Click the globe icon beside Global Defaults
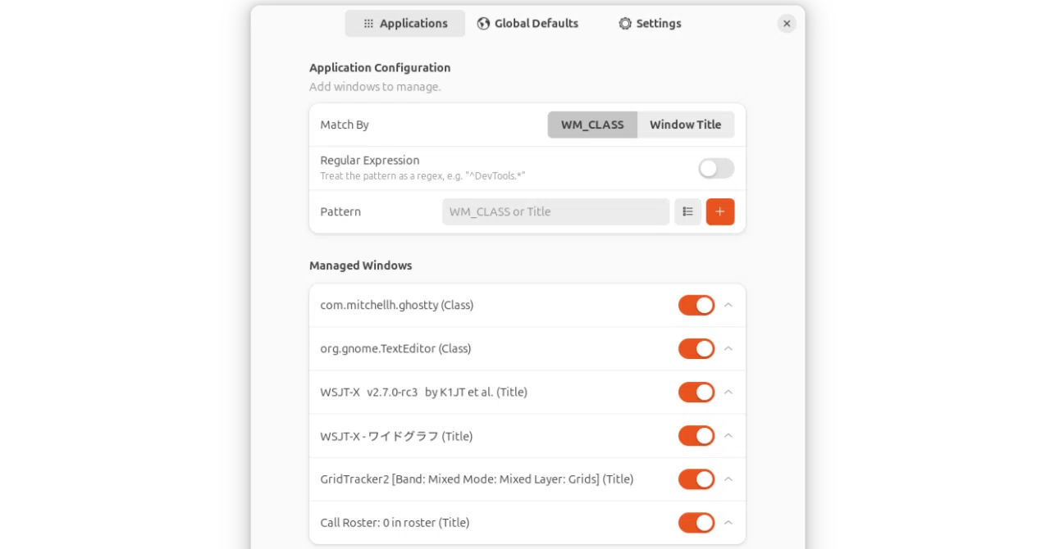Image resolution: width=1050 pixels, height=549 pixels. (x=483, y=24)
